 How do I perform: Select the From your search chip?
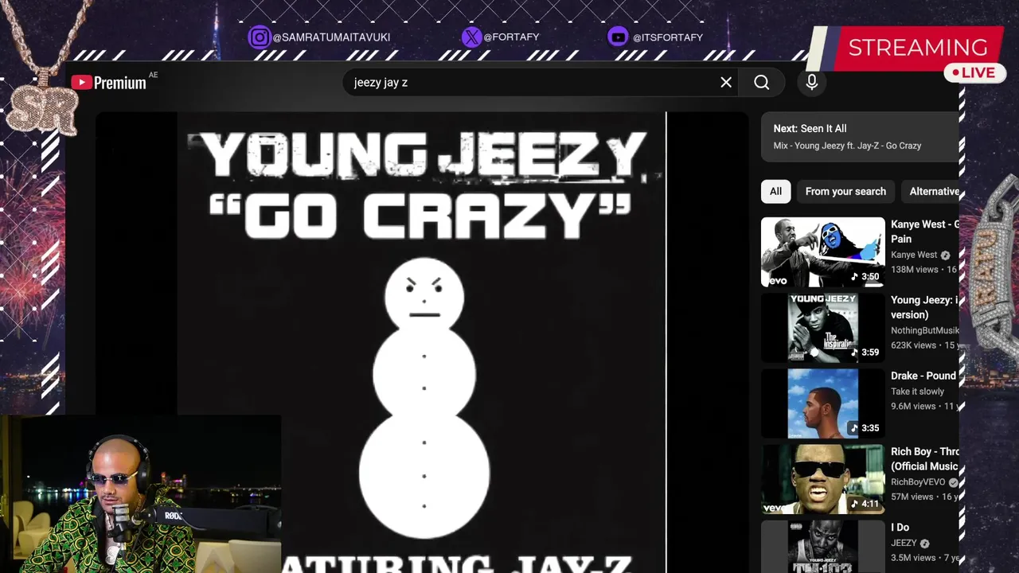point(845,191)
